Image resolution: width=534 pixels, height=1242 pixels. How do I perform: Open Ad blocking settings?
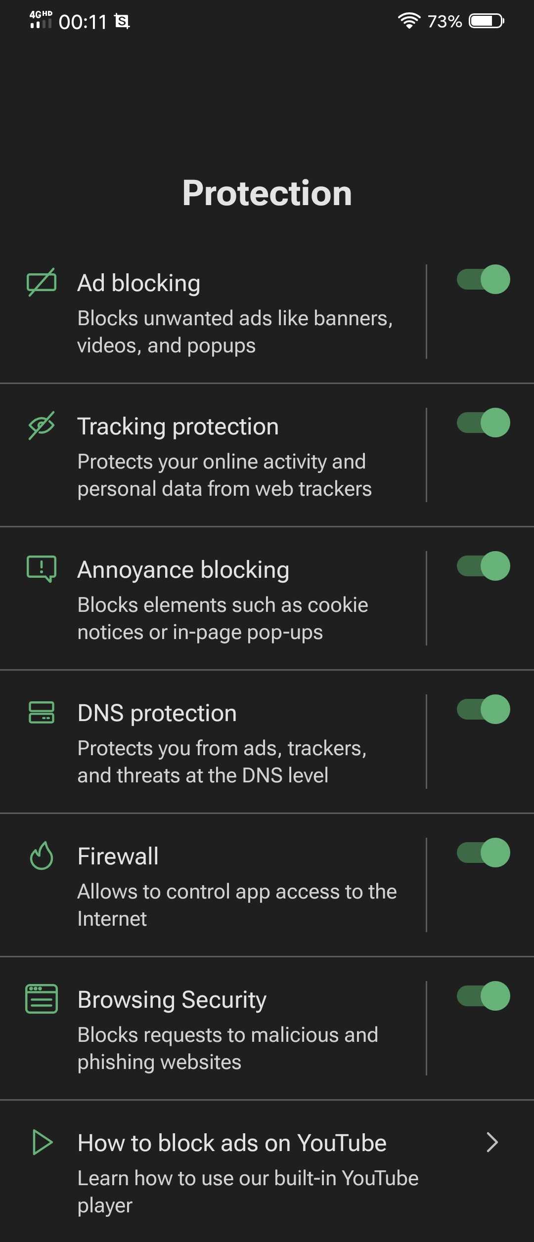tap(213, 311)
